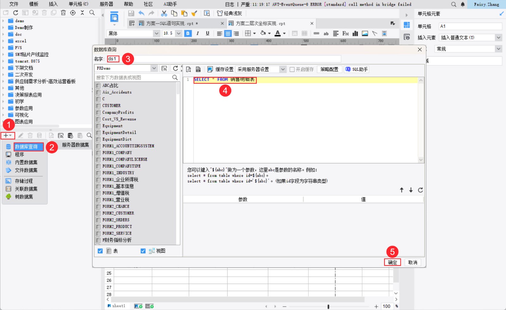The image size is (506, 310).
Task: Click the preview query icon in dialog
Action: 188,69
